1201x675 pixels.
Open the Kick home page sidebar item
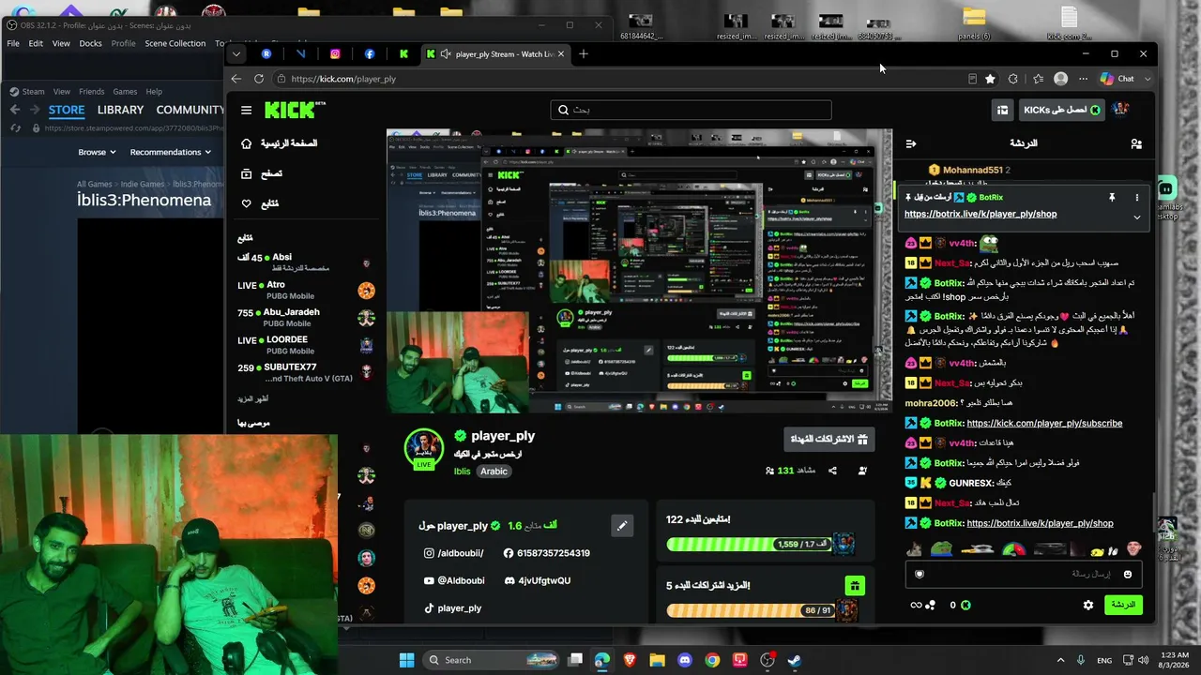(x=279, y=143)
